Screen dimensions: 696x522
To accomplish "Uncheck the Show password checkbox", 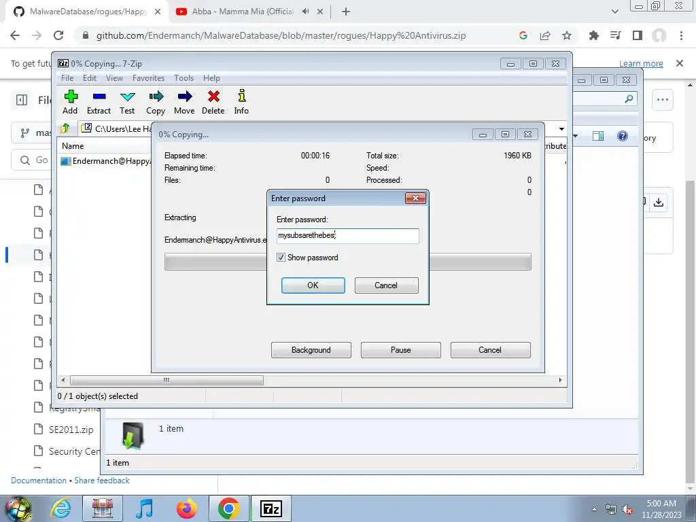I will point(281,258).
